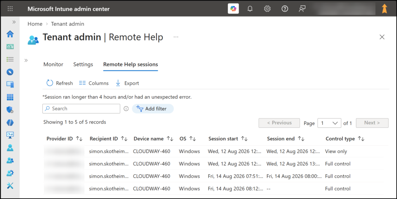This screenshot has height=199, width=397.
Task: Open Devices icon in sidebar
Action: pos(10,84)
